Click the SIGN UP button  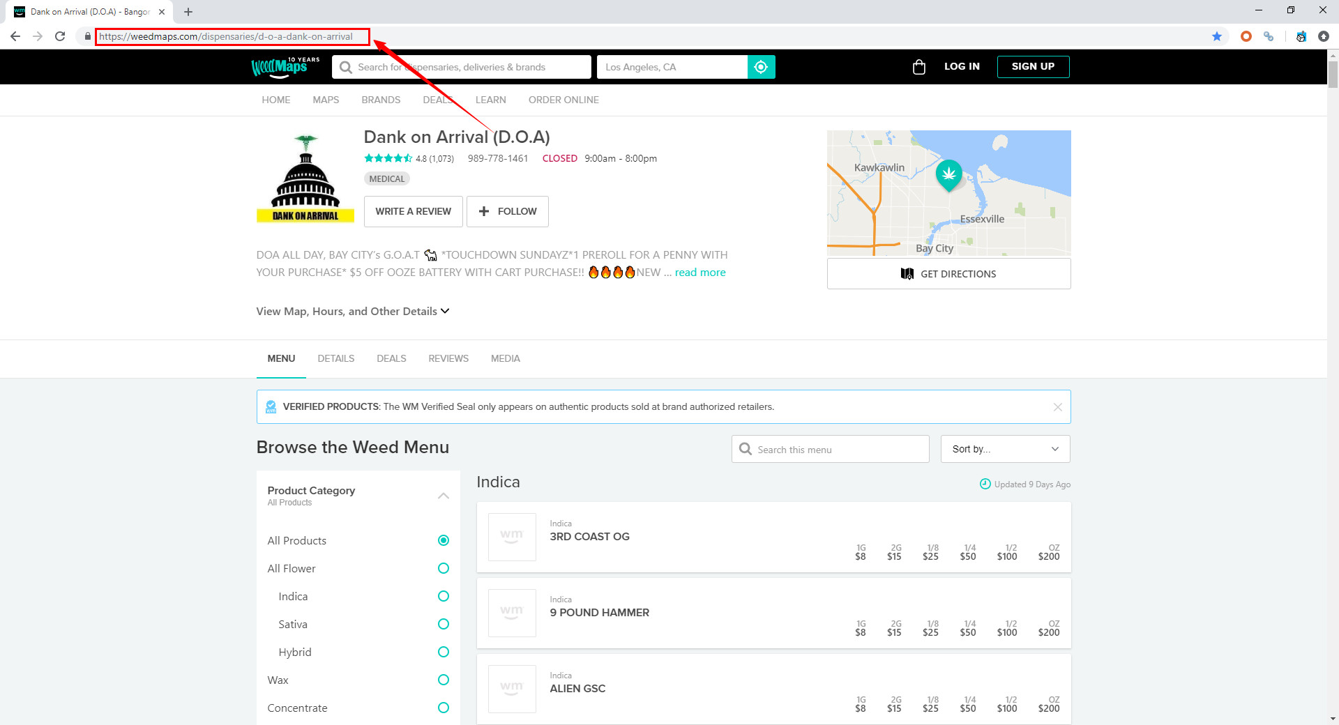click(x=1033, y=66)
